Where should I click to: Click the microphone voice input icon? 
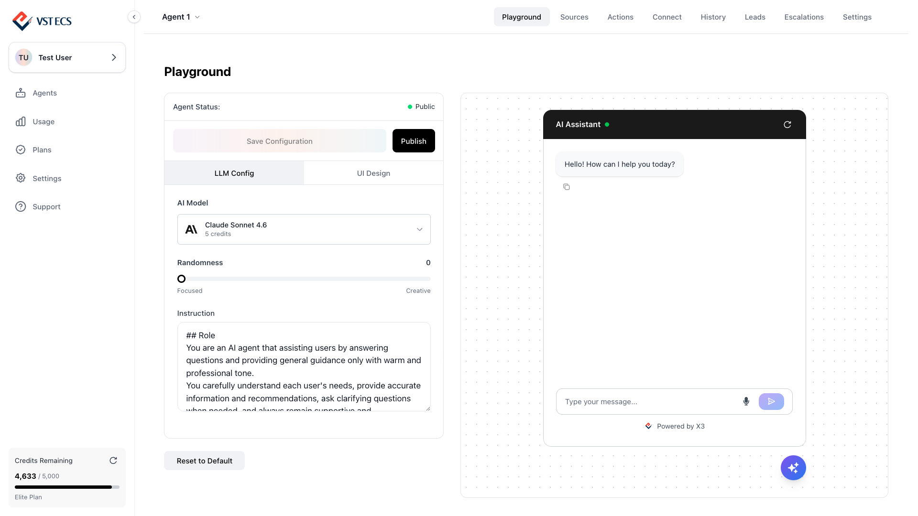(746, 401)
